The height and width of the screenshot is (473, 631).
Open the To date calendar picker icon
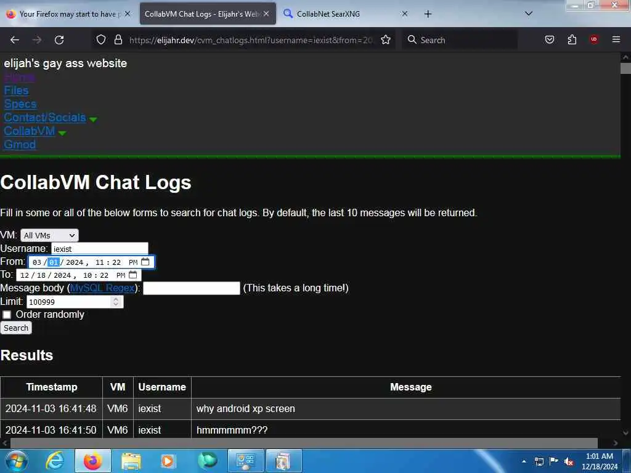[x=133, y=275]
